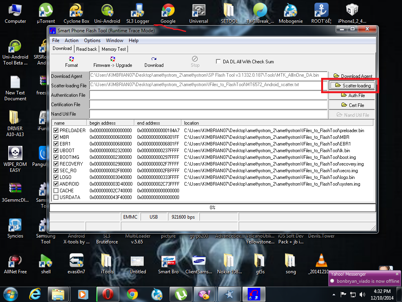The width and height of the screenshot is (402, 302).
Task: Click the Cert File button
Action: pyautogui.click(x=352, y=105)
